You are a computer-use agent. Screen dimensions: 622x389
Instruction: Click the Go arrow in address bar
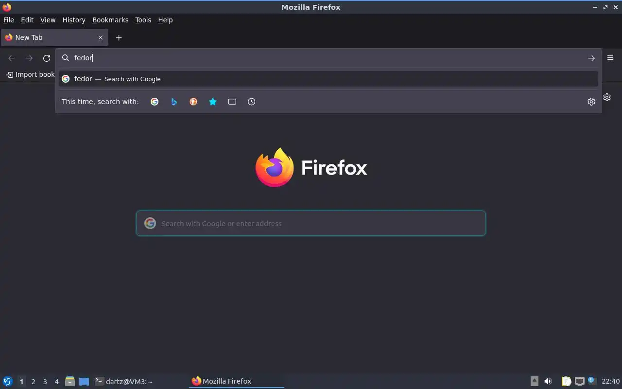(591, 58)
